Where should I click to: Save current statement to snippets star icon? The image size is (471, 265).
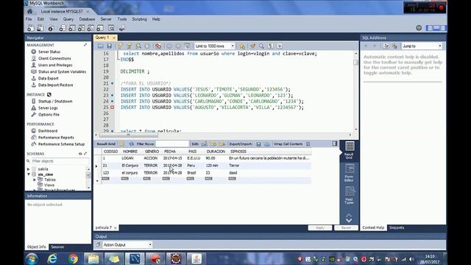click(242, 46)
